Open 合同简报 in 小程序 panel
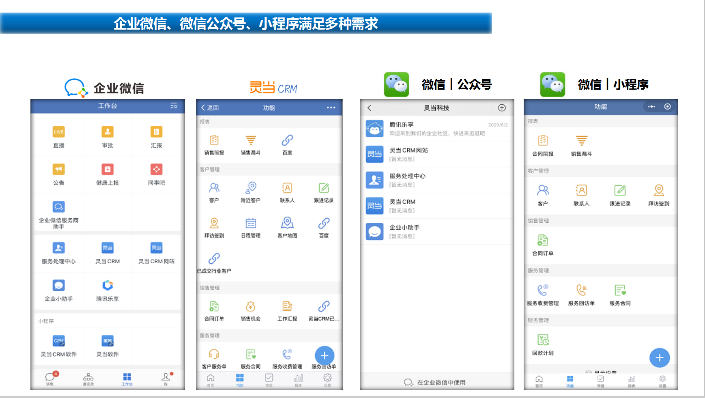 (543, 141)
